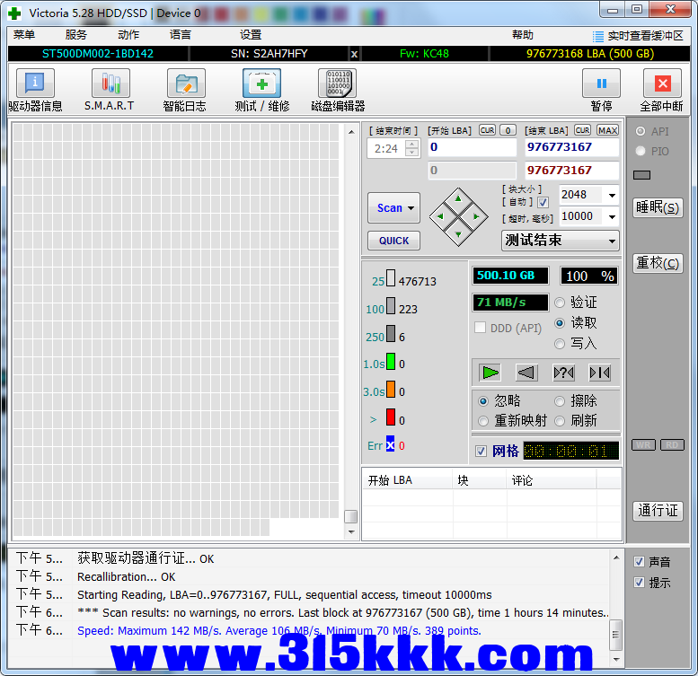
Task: Click the down arrow in the navigation diamond
Action: pyautogui.click(x=458, y=235)
